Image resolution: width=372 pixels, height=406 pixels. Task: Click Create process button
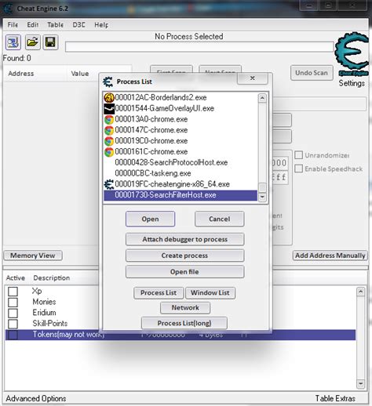click(184, 256)
